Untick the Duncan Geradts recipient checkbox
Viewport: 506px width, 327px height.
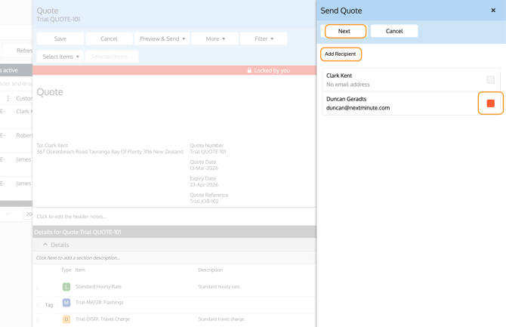click(490, 103)
